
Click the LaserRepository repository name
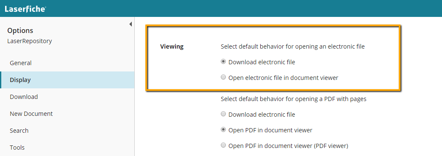[x=30, y=41]
